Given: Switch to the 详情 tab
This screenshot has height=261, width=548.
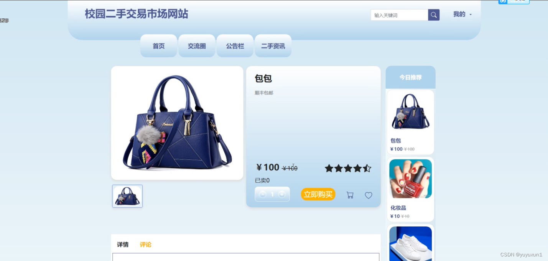Looking at the screenshot, I should [123, 245].
